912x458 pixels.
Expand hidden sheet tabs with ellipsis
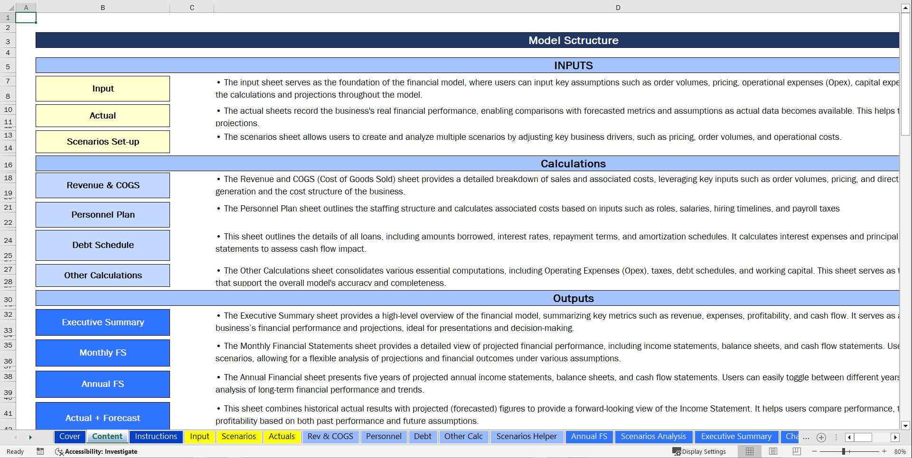[x=806, y=438]
